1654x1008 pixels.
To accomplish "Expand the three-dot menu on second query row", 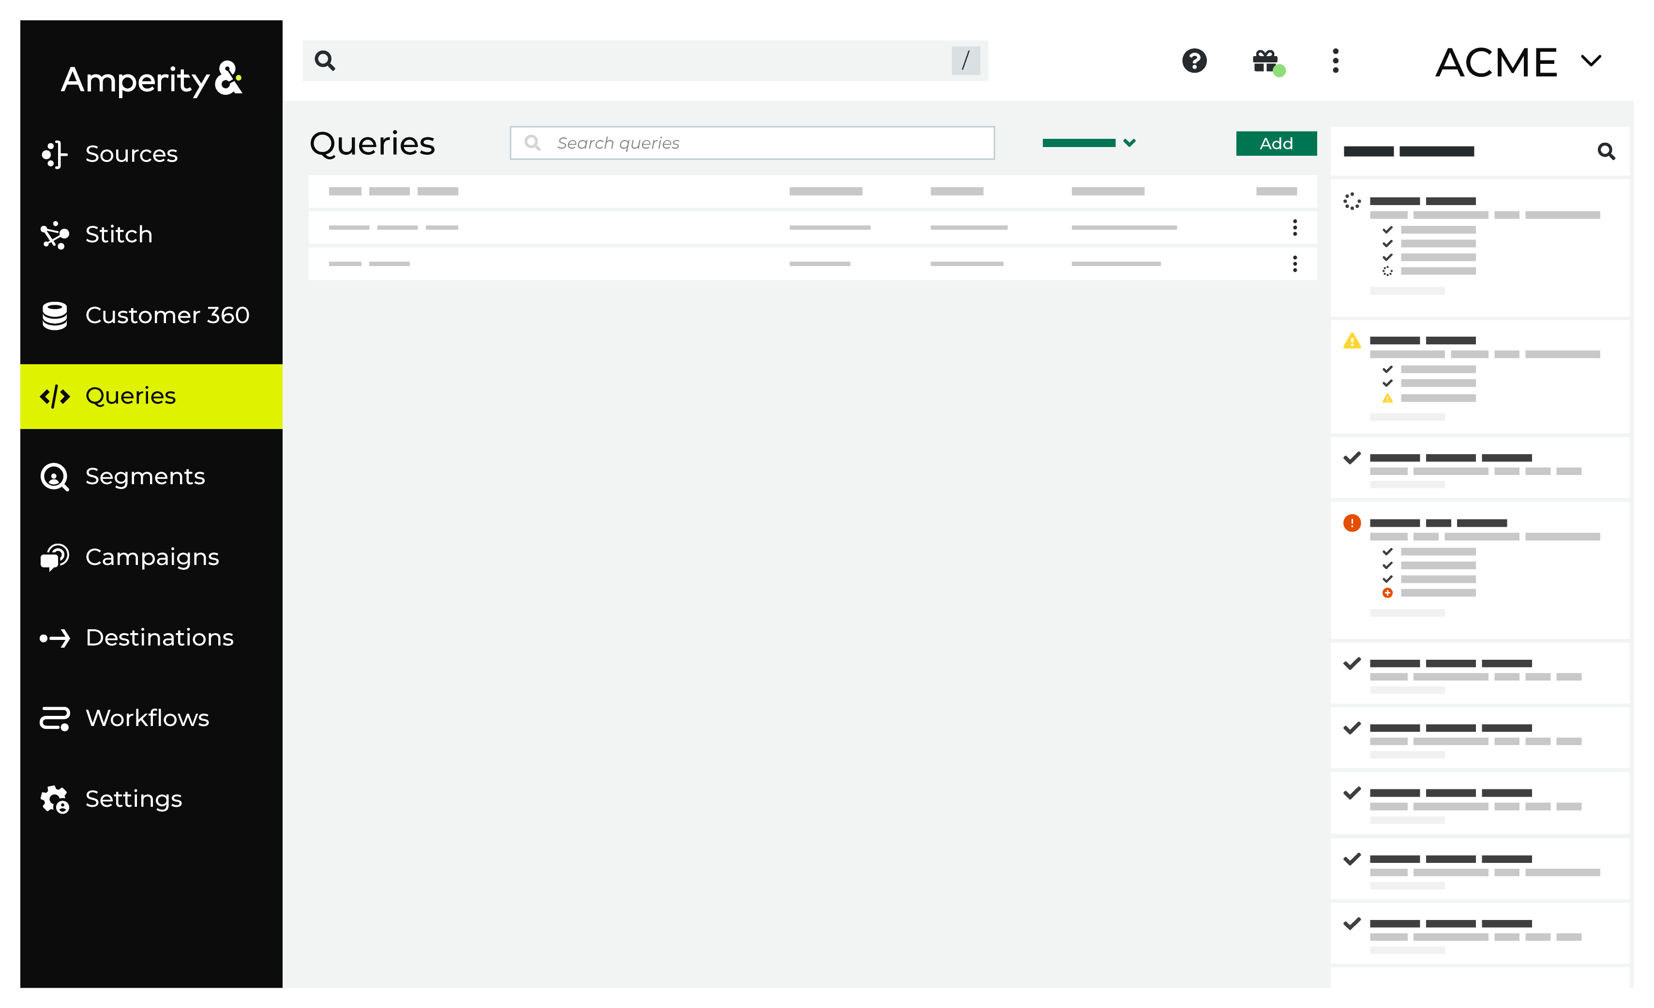I will [1296, 227].
